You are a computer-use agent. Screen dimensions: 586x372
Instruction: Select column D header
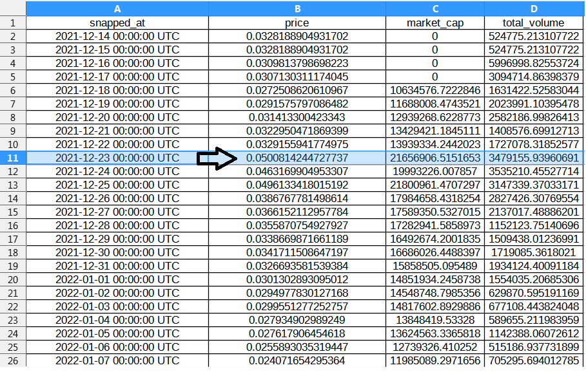pyautogui.click(x=534, y=8)
